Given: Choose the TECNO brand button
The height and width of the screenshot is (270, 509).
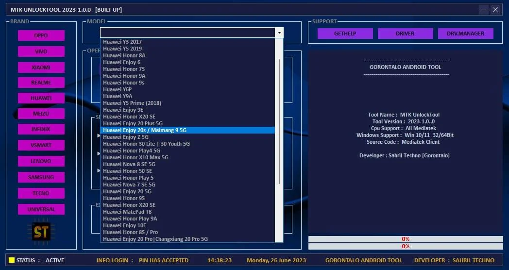Looking at the screenshot, I should 41,193.
